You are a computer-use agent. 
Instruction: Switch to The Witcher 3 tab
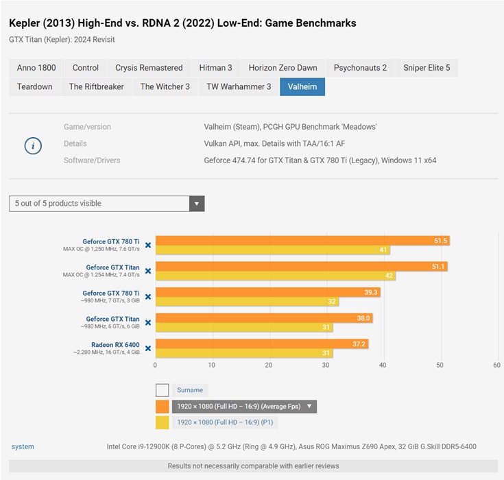(x=165, y=87)
